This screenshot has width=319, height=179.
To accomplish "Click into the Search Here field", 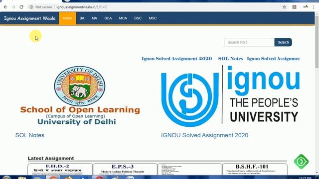I will [x=249, y=42].
